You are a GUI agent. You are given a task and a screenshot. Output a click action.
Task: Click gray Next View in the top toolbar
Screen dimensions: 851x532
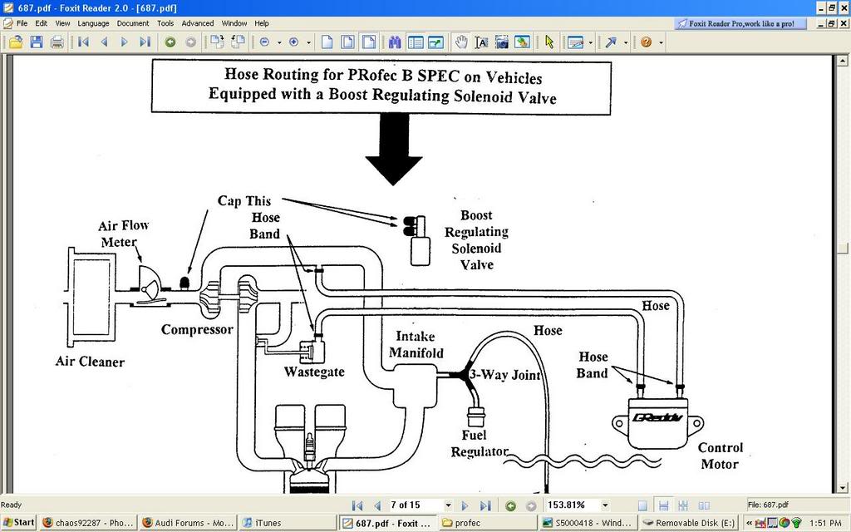coord(190,42)
